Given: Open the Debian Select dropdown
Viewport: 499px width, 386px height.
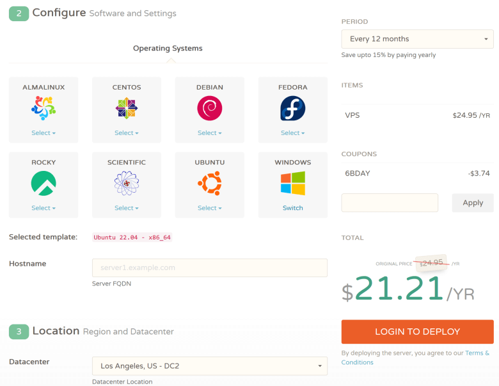Looking at the screenshot, I should pyautogui.click(x=210, y=133).
